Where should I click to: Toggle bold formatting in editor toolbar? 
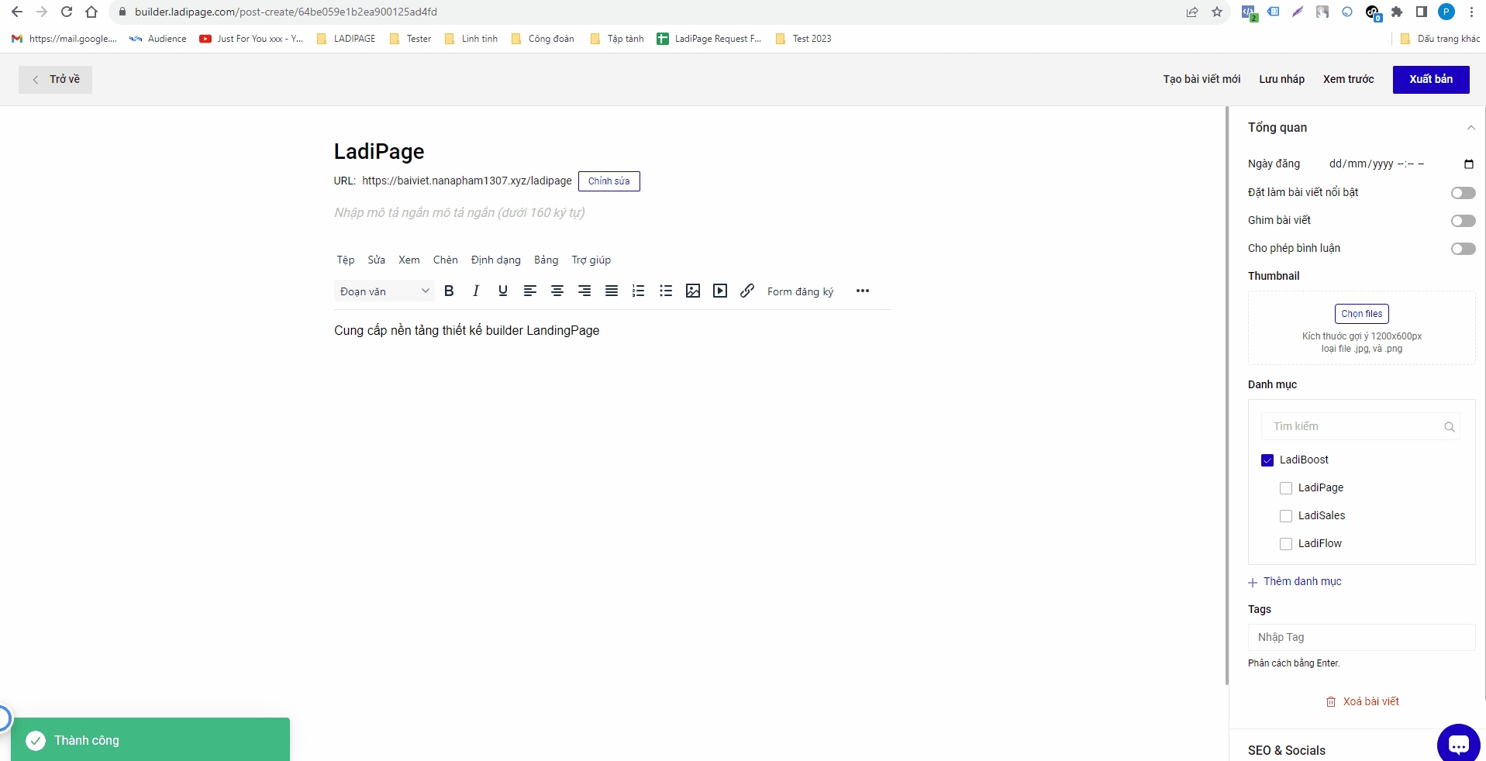click(x=449, y=291)
